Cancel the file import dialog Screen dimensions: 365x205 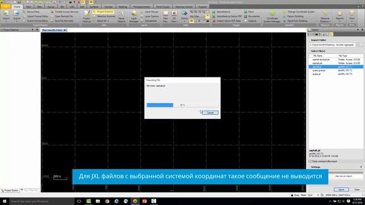click(210, 113)
